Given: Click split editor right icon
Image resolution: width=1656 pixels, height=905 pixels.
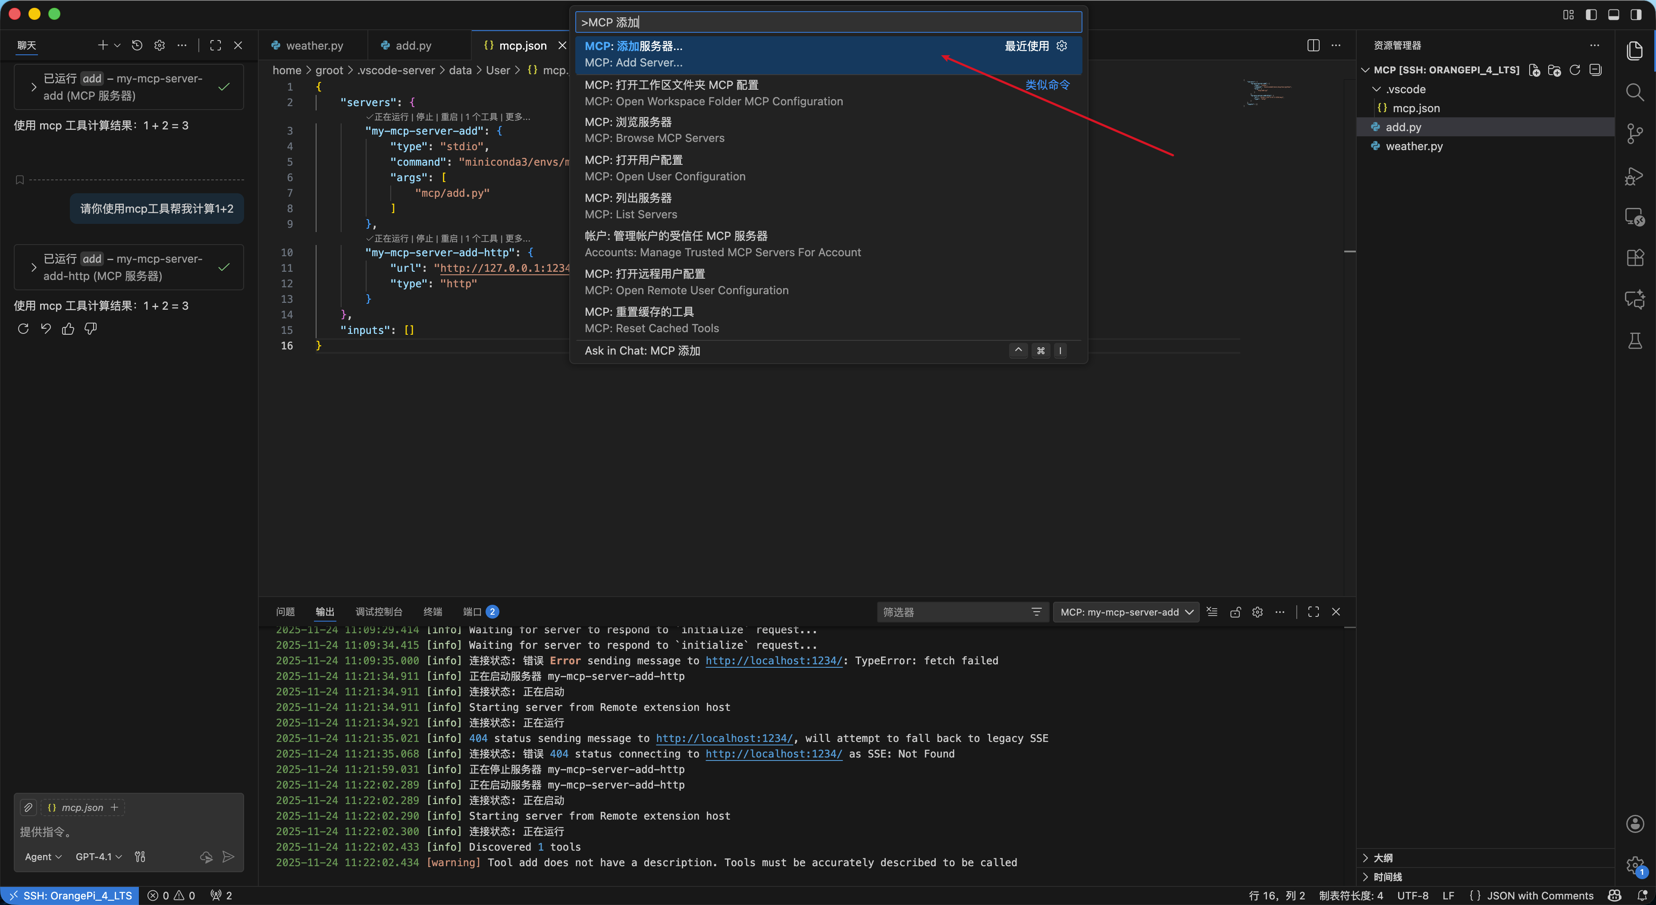Looking at the screenshot, I should [1313, 45].
